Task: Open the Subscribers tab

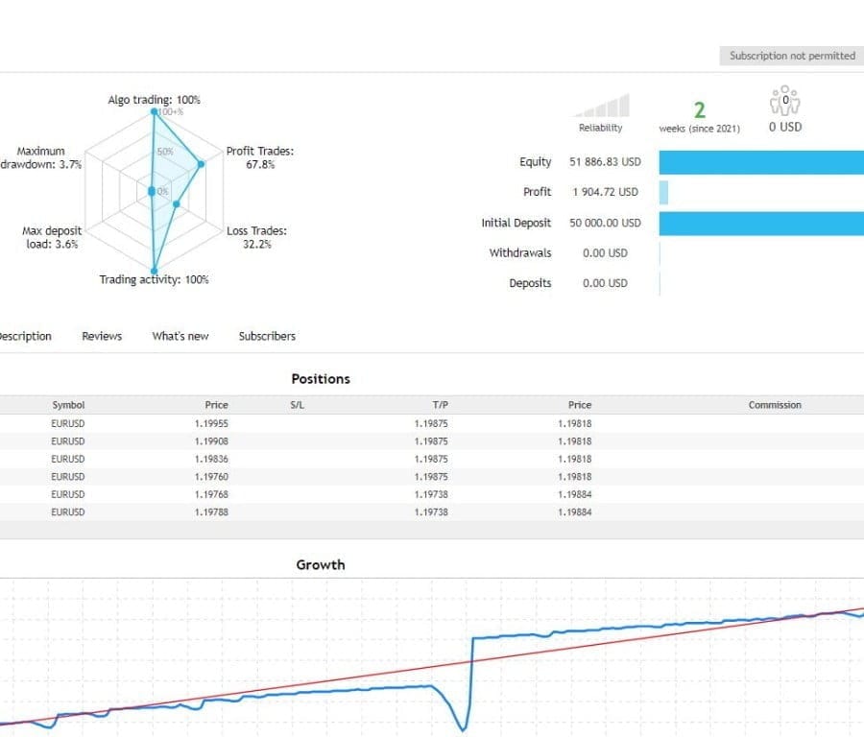Action: click(x=266, y=336)
